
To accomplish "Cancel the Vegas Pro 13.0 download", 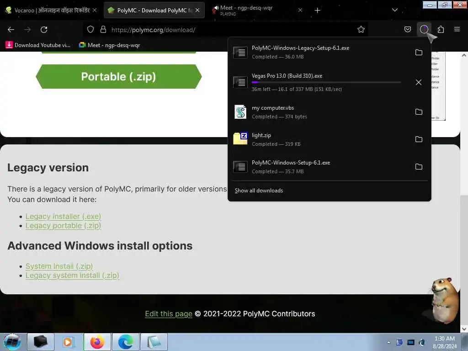I will click(x=419, y=82).
